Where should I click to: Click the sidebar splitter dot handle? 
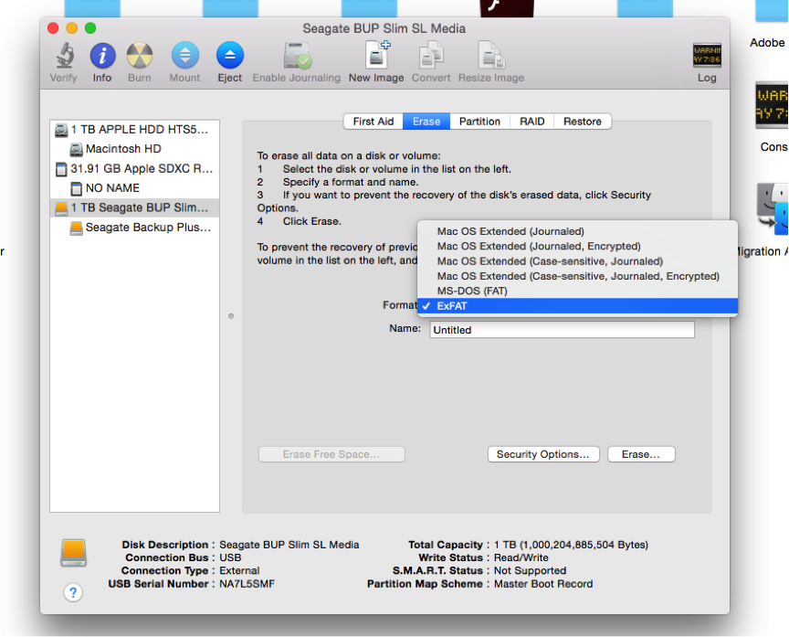point(231,316)
